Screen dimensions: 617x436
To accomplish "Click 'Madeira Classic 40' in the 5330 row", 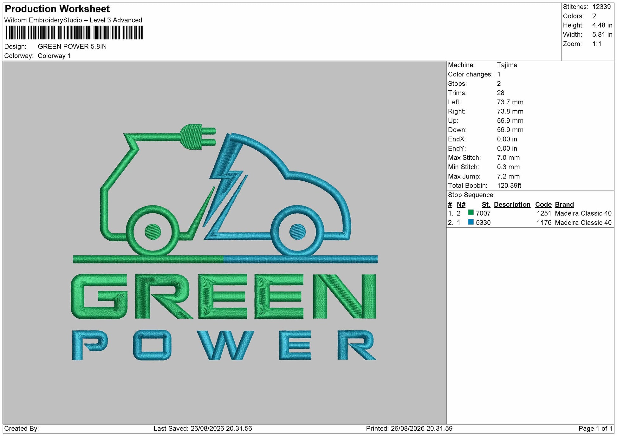I will tap(583, 223).
